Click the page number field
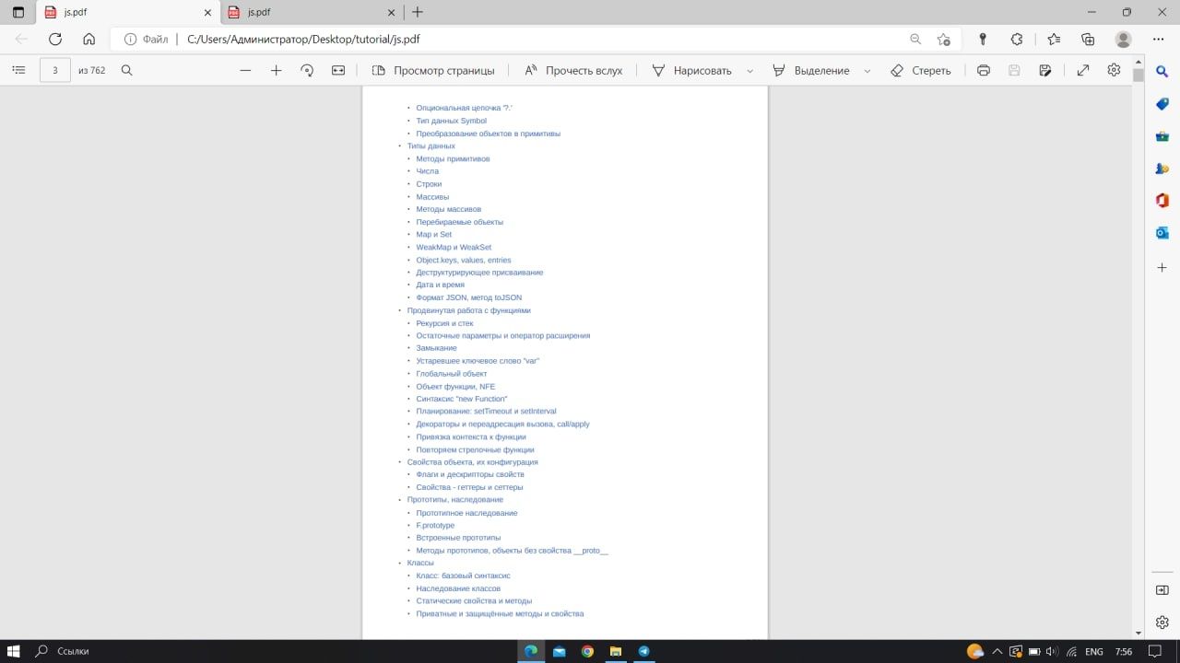 (55, 70)
